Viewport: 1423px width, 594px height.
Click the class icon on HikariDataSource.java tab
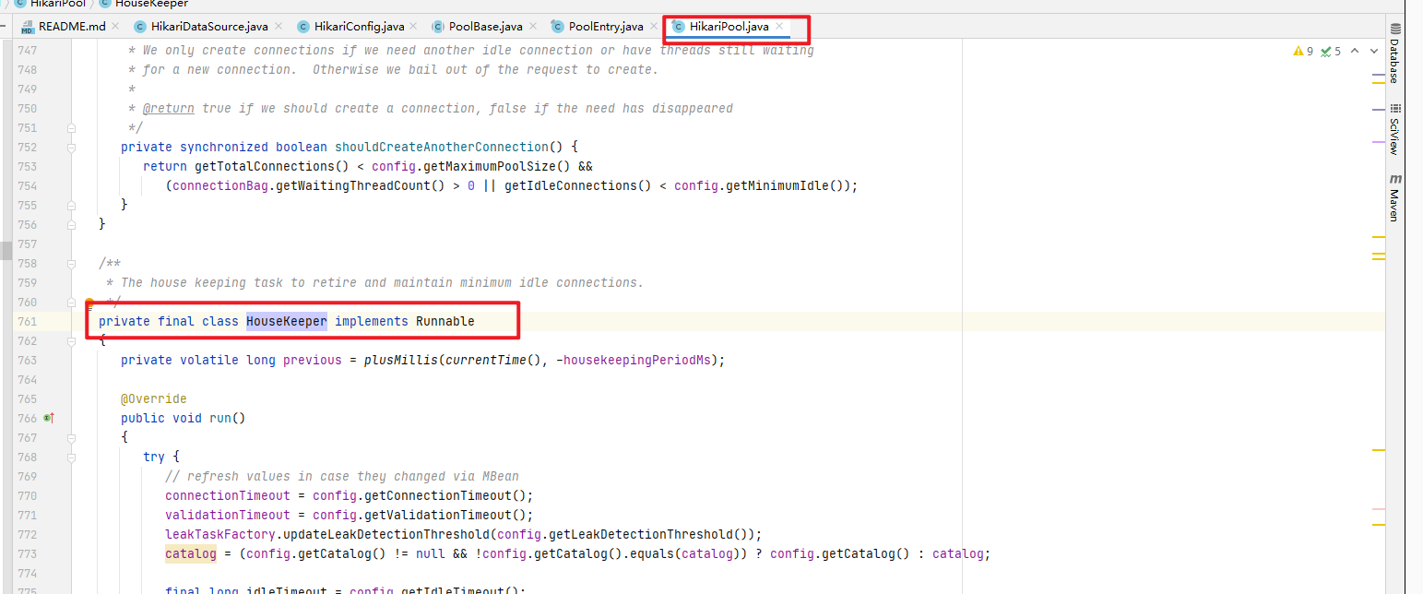(140, 26)
